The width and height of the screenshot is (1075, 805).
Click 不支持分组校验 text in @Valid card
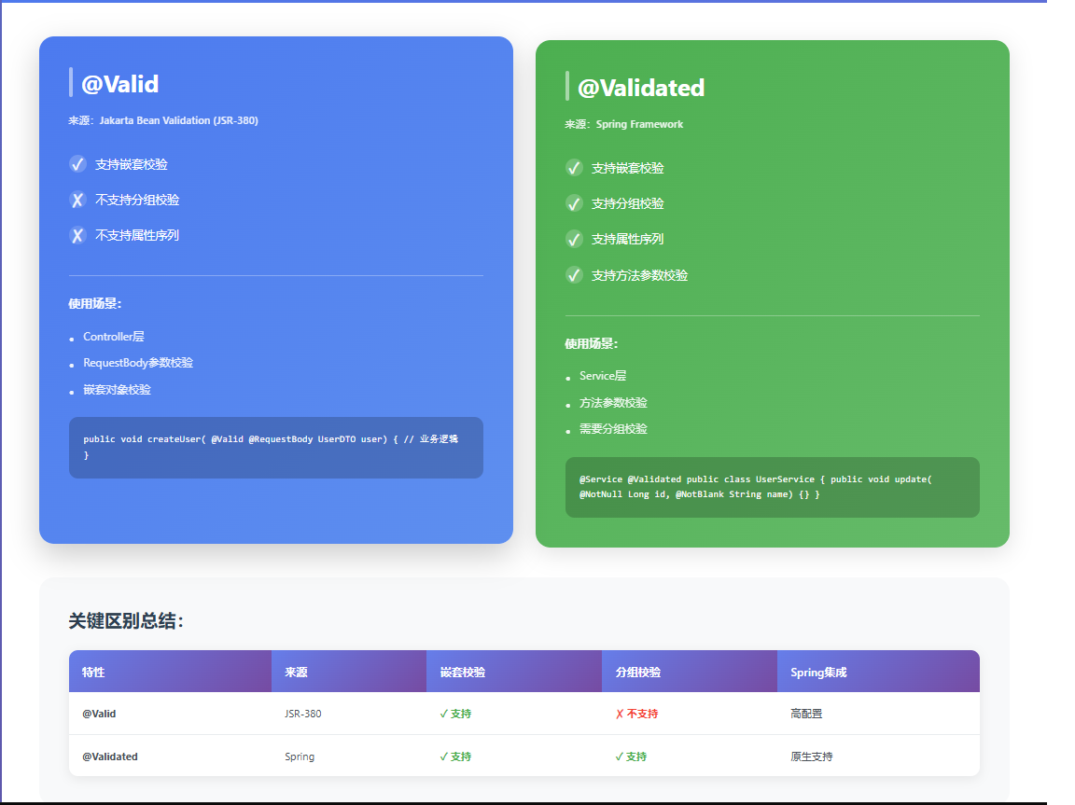(137, 200)
